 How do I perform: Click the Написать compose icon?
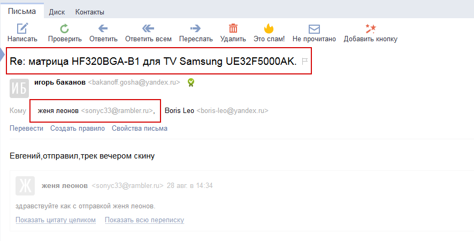click(x=22, y=29)
